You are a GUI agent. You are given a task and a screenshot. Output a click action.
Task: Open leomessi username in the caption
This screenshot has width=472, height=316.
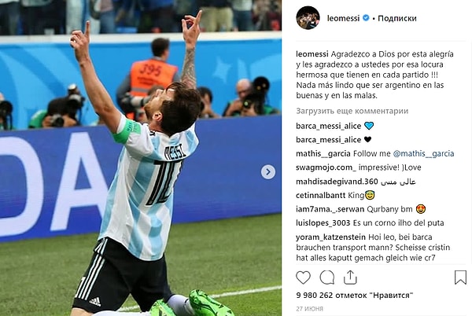click(312, 54)
